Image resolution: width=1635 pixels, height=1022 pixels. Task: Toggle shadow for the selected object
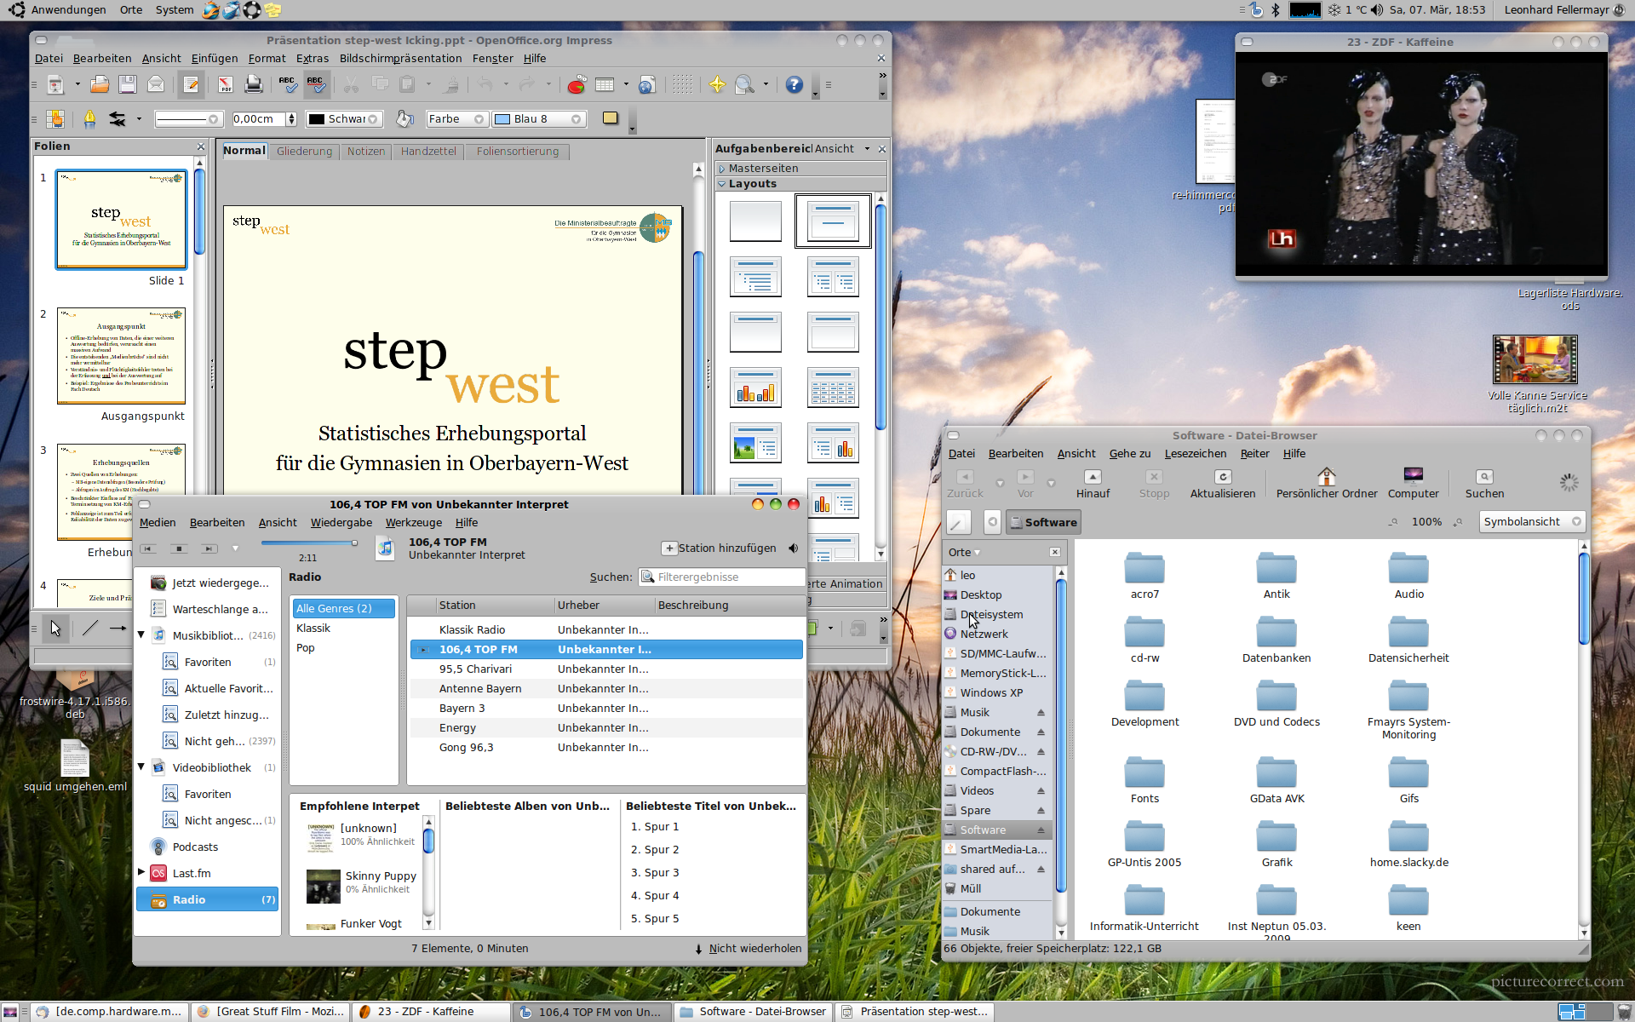click(x=610, y=118)
